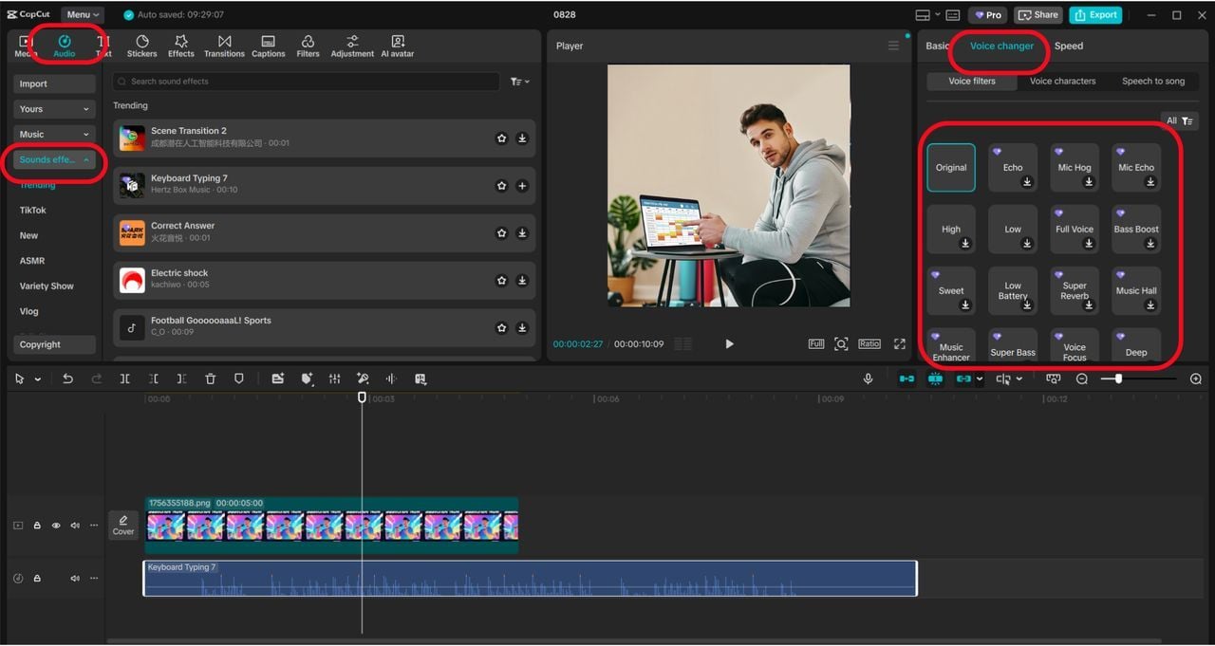Collapse the Sounds effects section
Image resolution: width=1215 pixels, height=646 pixels.
(54, 159)
